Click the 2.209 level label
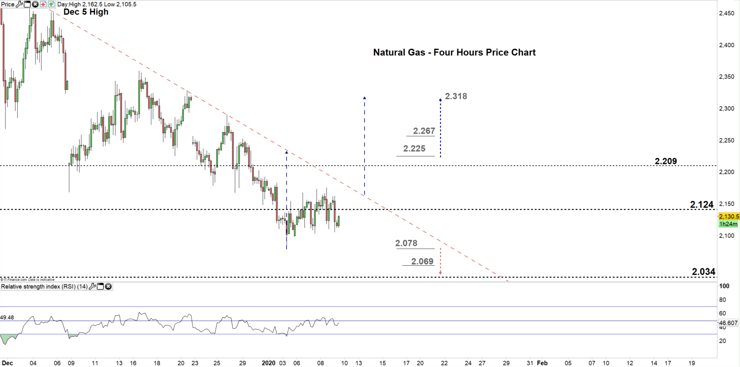The height and width of the screenshot is (367, 740). pyautogui.click(x=666, y=161)
